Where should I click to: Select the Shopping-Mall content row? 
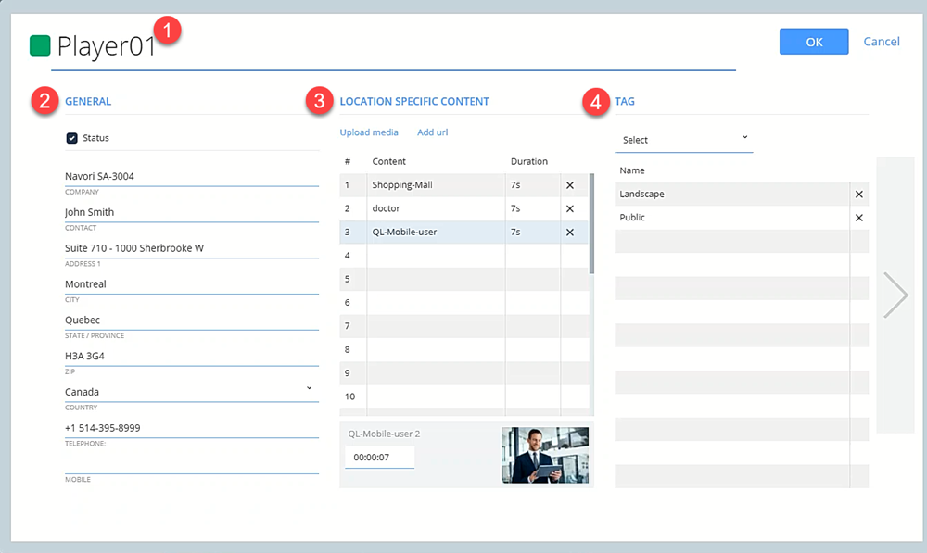(436, 185)
